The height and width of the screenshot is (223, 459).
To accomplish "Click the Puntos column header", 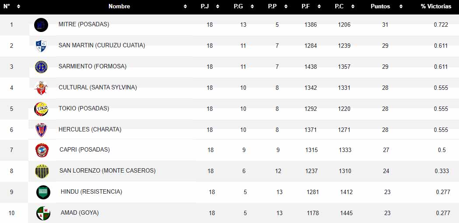I will tap(380, 7).
